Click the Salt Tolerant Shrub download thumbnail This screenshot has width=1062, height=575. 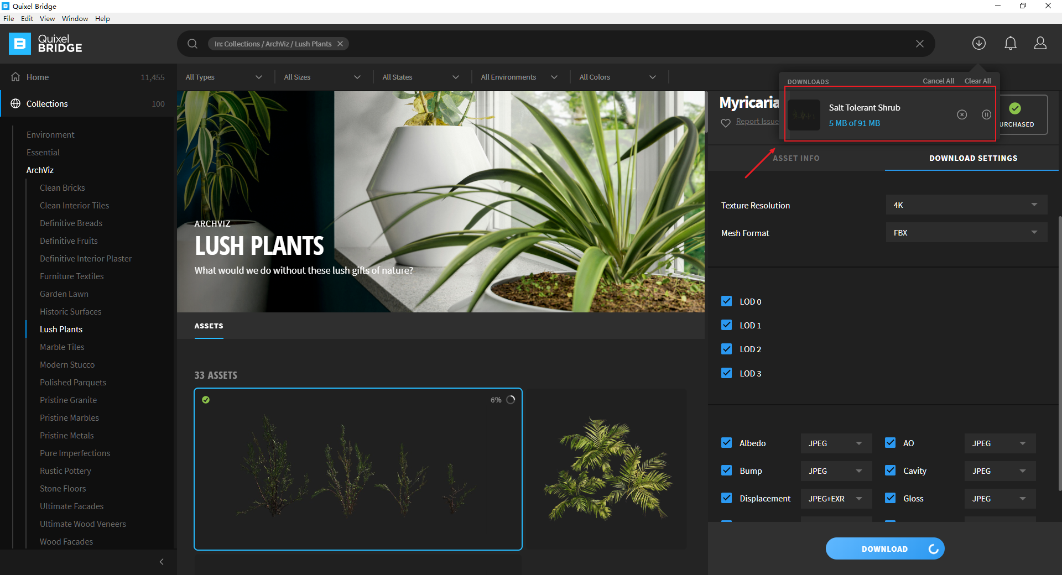pos(803,114)
